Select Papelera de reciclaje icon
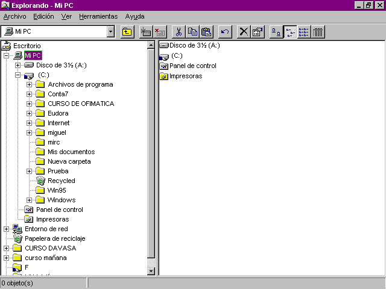 point(17,238)
